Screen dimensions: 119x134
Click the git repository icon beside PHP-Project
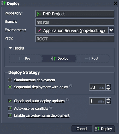39,14
